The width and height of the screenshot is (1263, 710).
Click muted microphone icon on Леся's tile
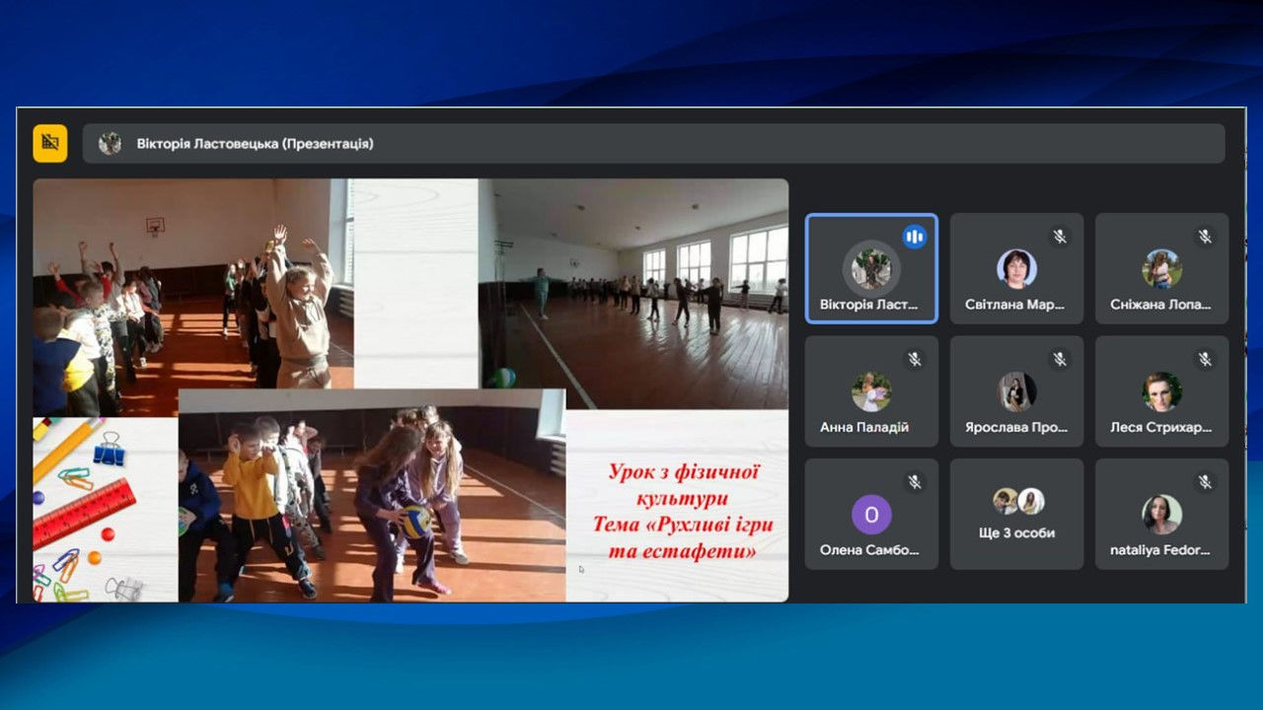[x=1205, y=359]
